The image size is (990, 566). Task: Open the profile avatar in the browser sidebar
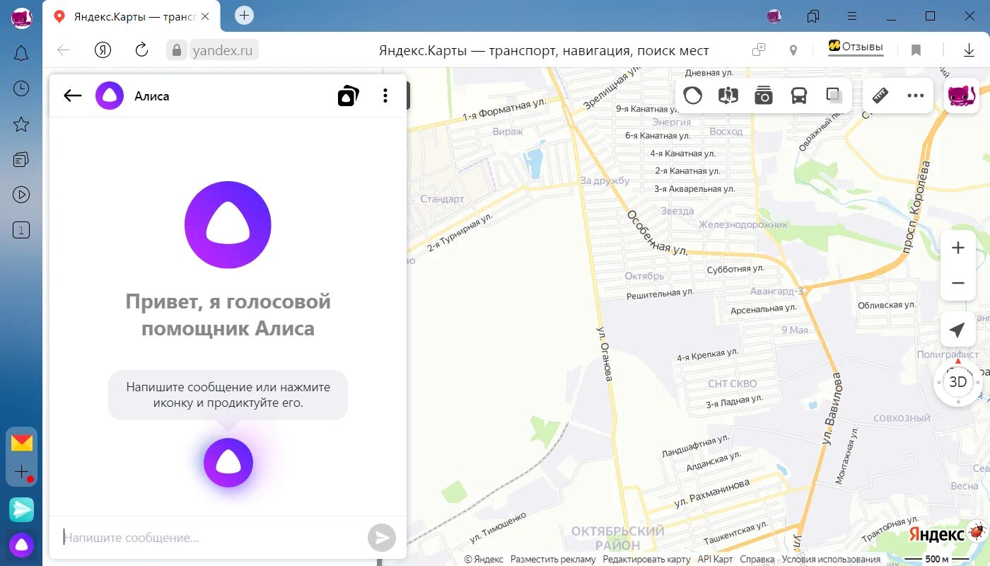pos(21,18)
